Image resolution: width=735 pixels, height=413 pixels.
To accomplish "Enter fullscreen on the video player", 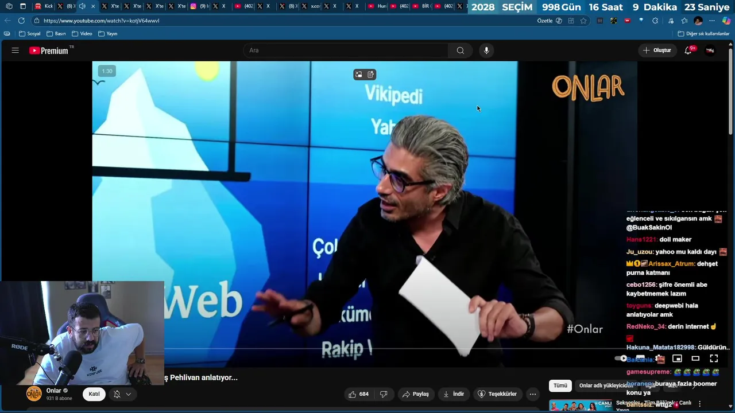I will [x=714, y=359].
